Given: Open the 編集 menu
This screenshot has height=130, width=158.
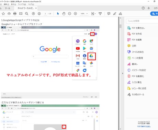Looking at the screenshot, I should pyautogui.click(x=6, y=4).
